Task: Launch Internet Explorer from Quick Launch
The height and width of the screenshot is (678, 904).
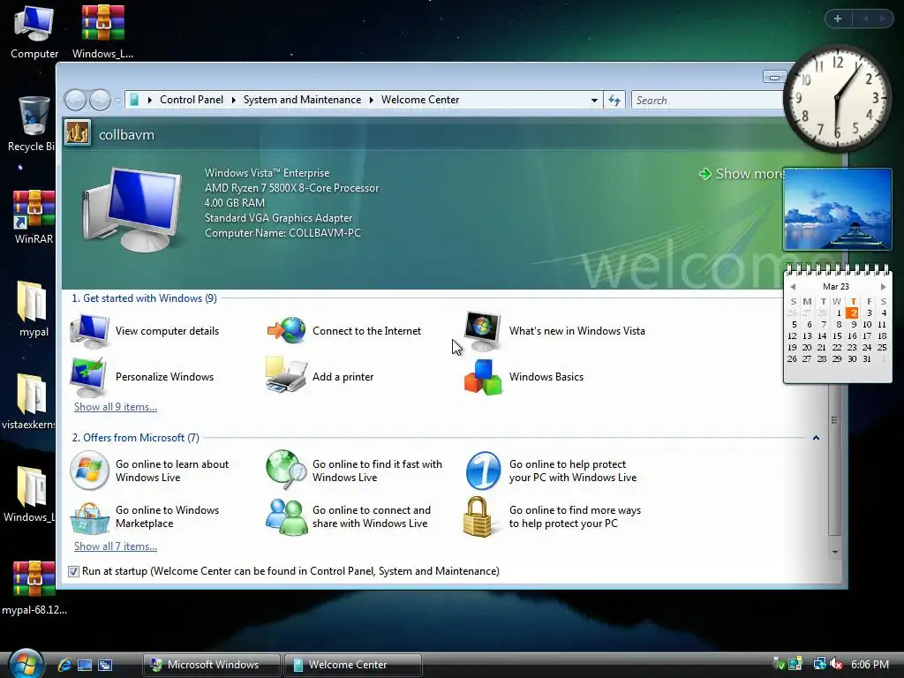Action: pos(64,665)
